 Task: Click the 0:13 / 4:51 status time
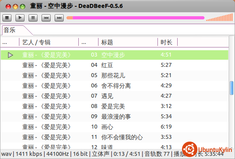[x=127, y=154]
